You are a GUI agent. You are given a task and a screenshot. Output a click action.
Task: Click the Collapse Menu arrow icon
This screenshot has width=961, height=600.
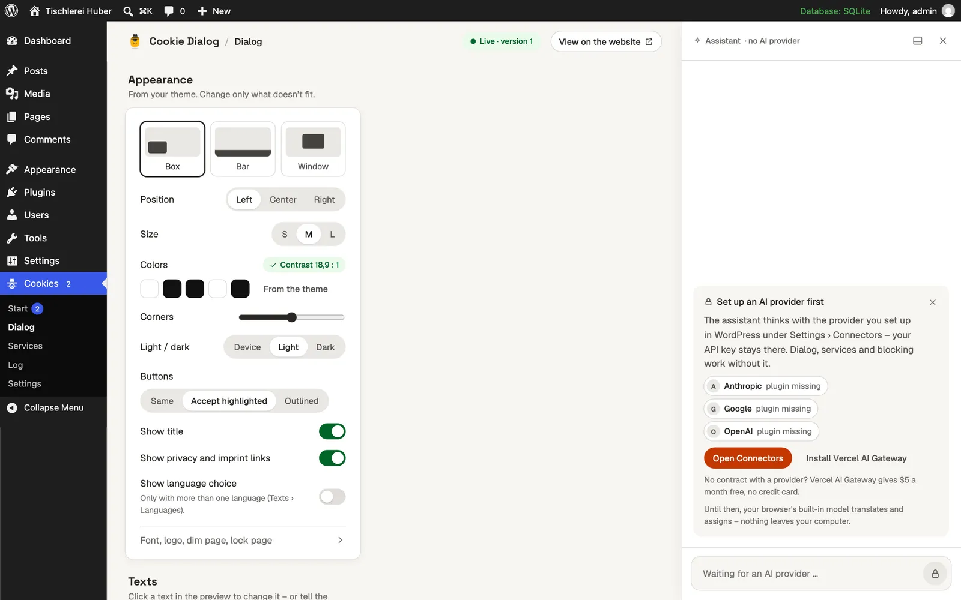click(12, 408)
